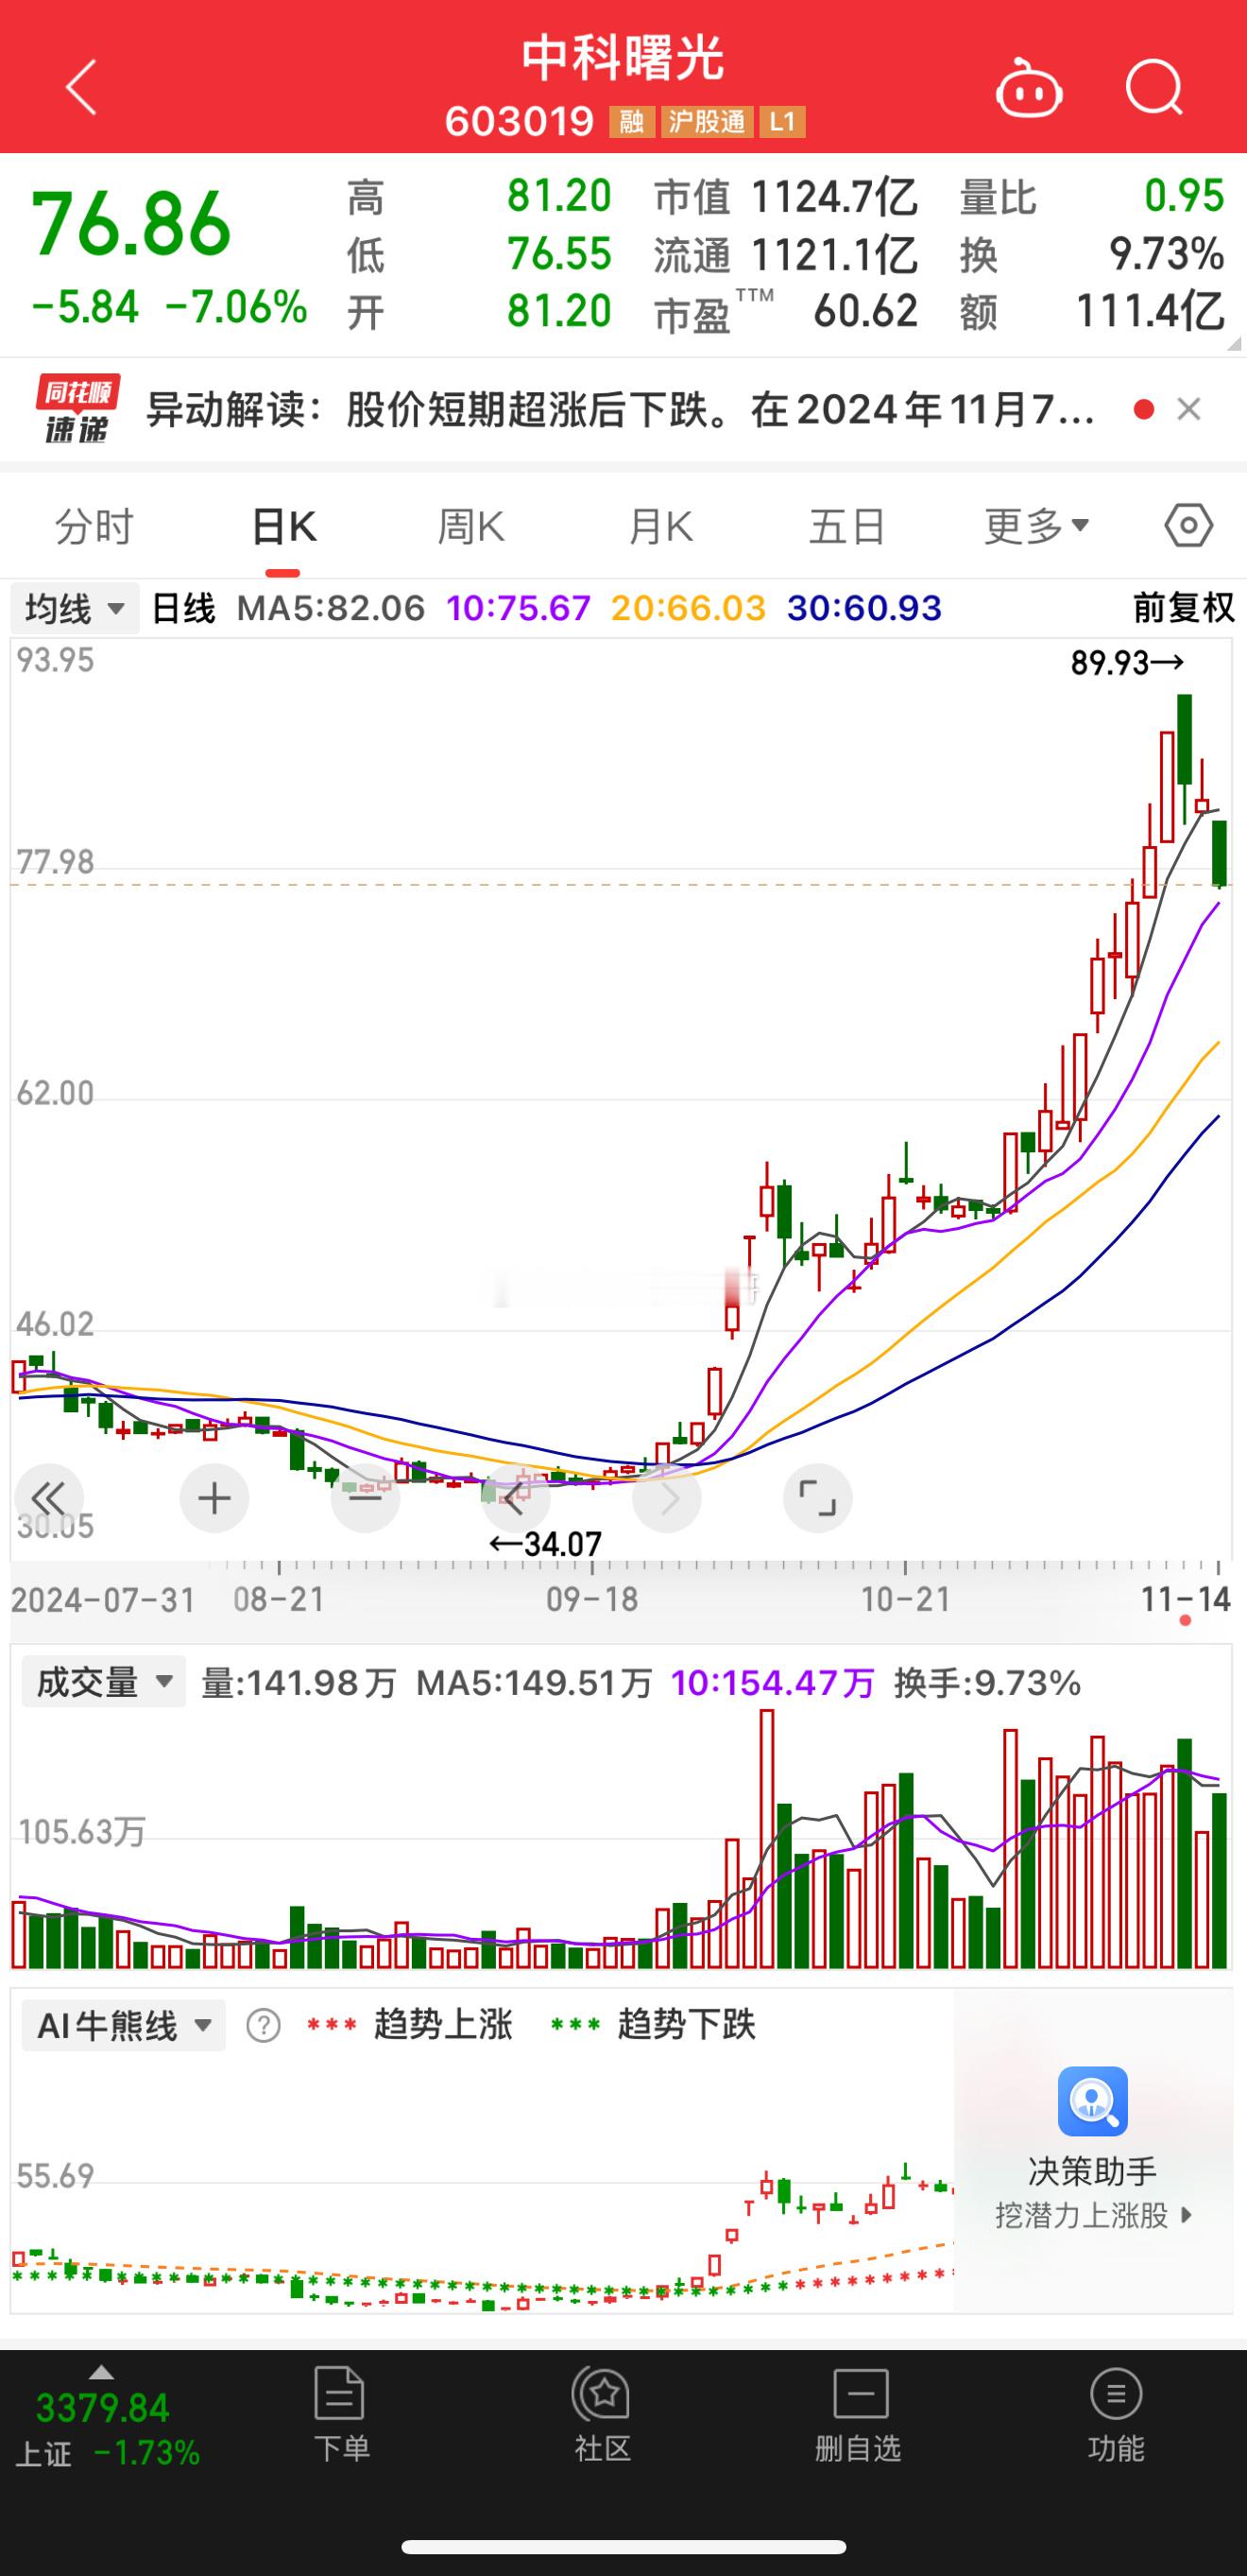The height and width of the screenshot is (2576, 1247).
Task: Open 决策助手 assistant icon
Action: [1093, 2101]
